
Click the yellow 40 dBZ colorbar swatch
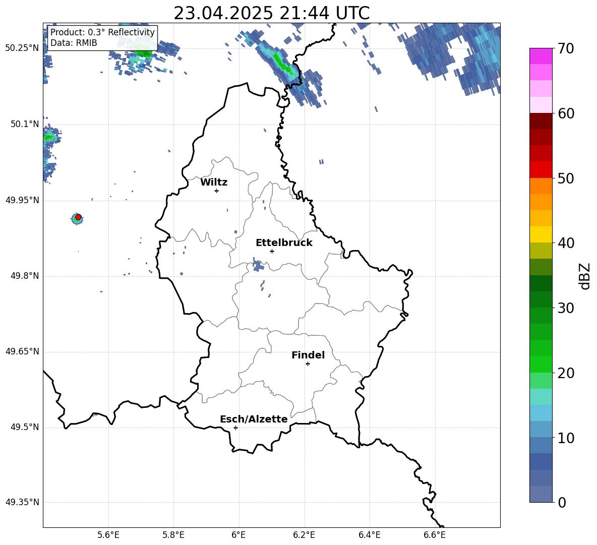tap(541, 234)
